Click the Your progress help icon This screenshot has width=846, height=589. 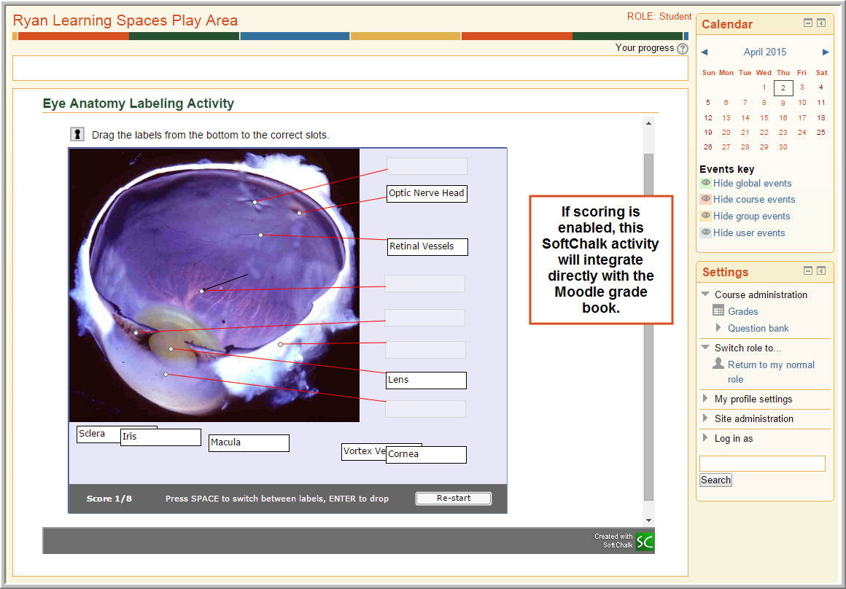click(683, 49)
